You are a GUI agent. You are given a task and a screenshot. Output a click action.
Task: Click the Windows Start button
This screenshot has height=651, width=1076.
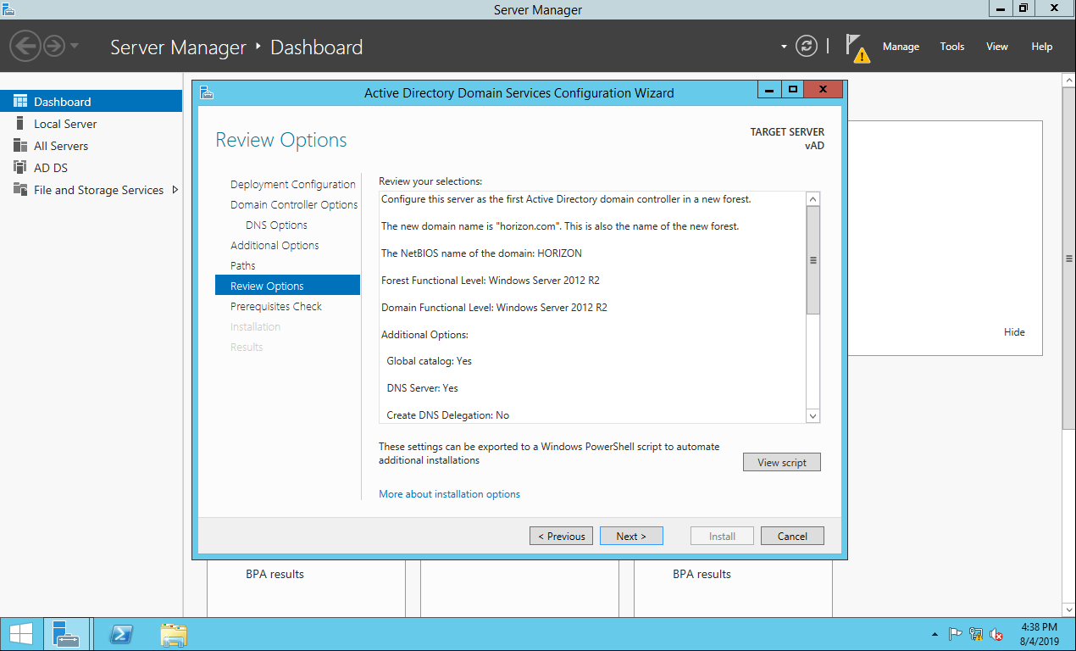point(21,634)
